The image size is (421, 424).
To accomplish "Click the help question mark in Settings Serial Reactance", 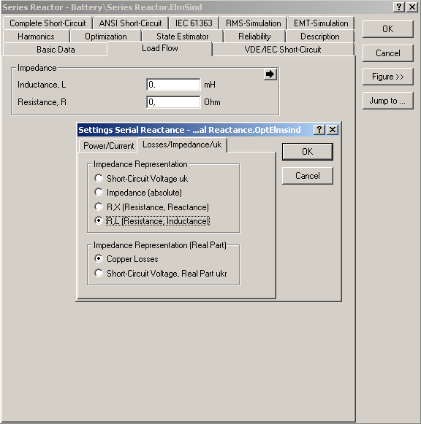I will [x=319, y=130].
